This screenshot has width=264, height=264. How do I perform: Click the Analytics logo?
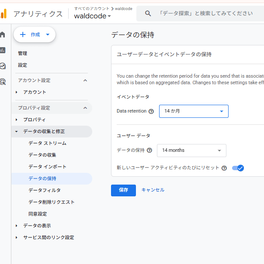3,14
